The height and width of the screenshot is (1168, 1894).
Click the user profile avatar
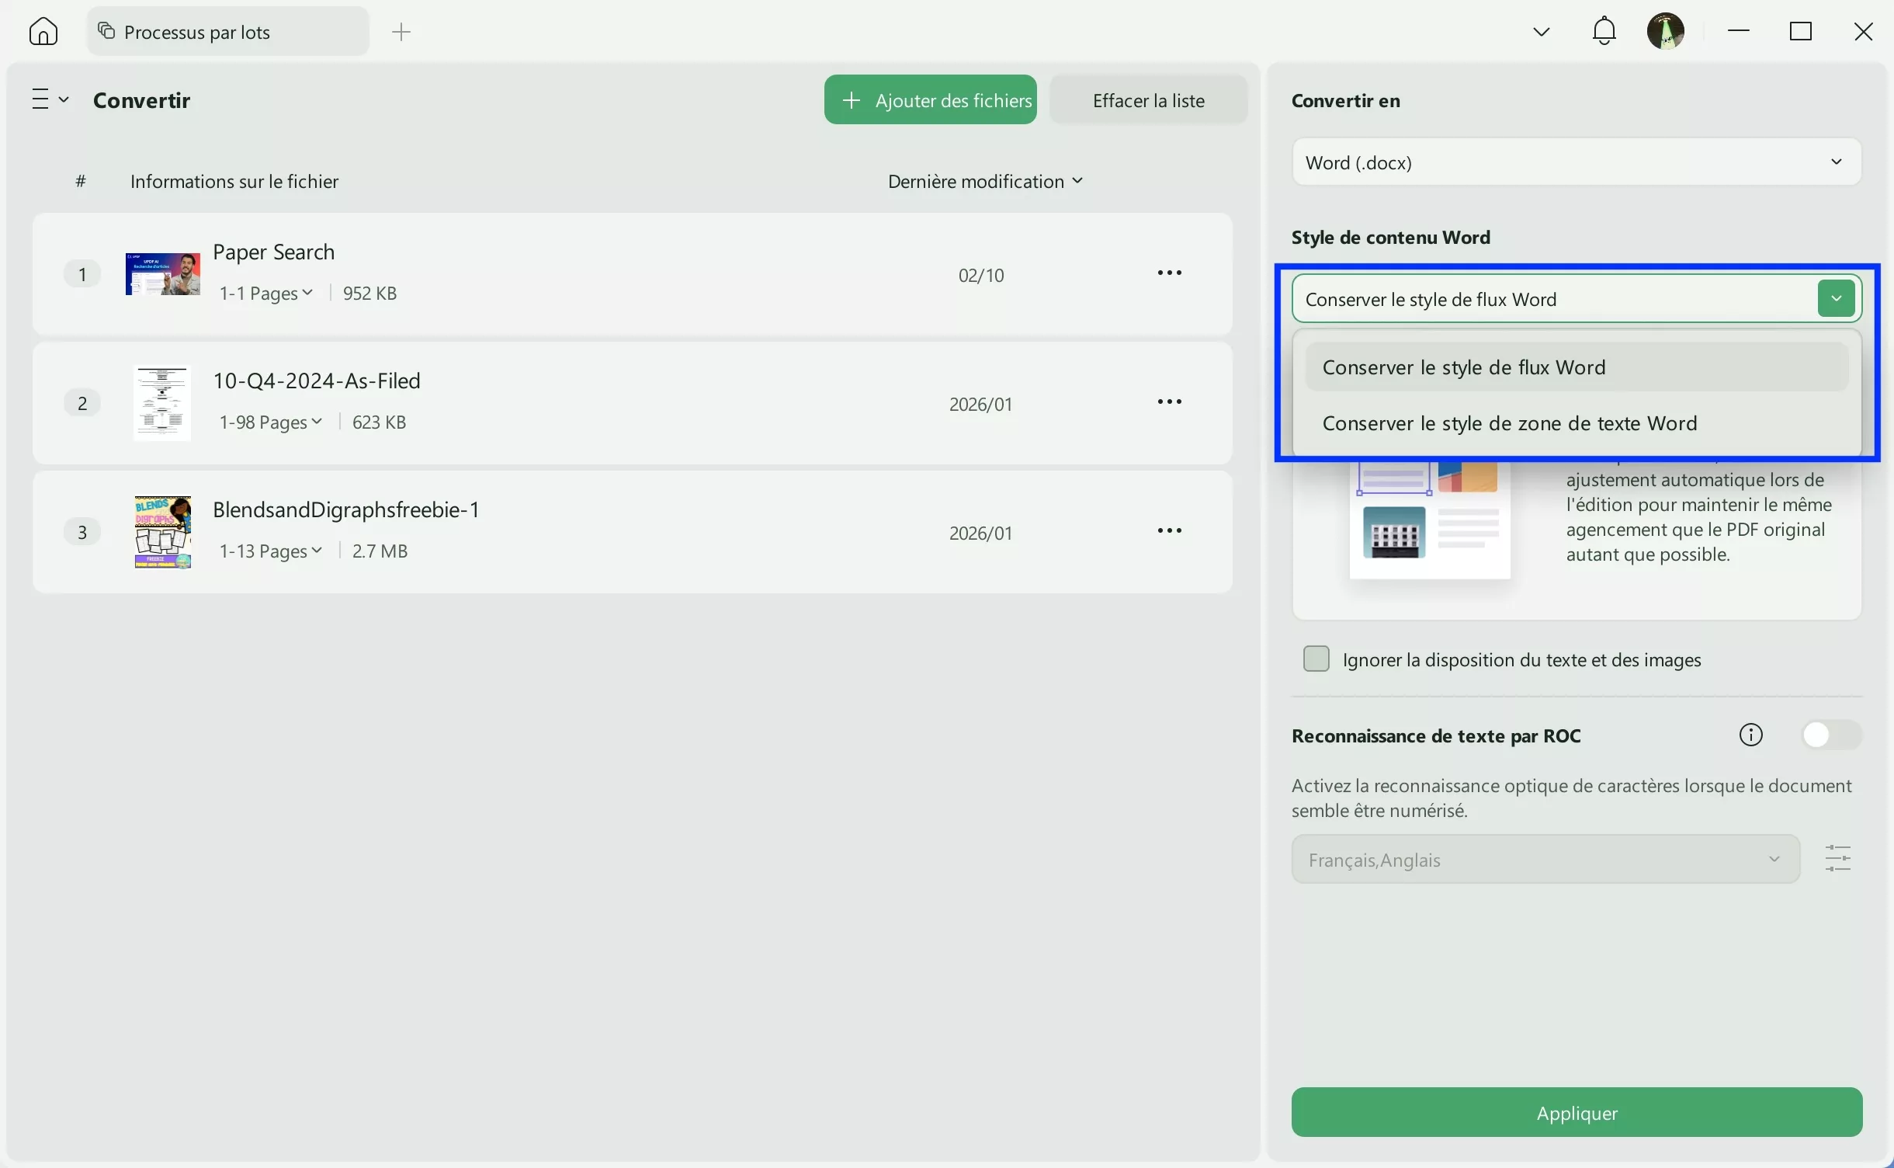[x=1667, y=30]
